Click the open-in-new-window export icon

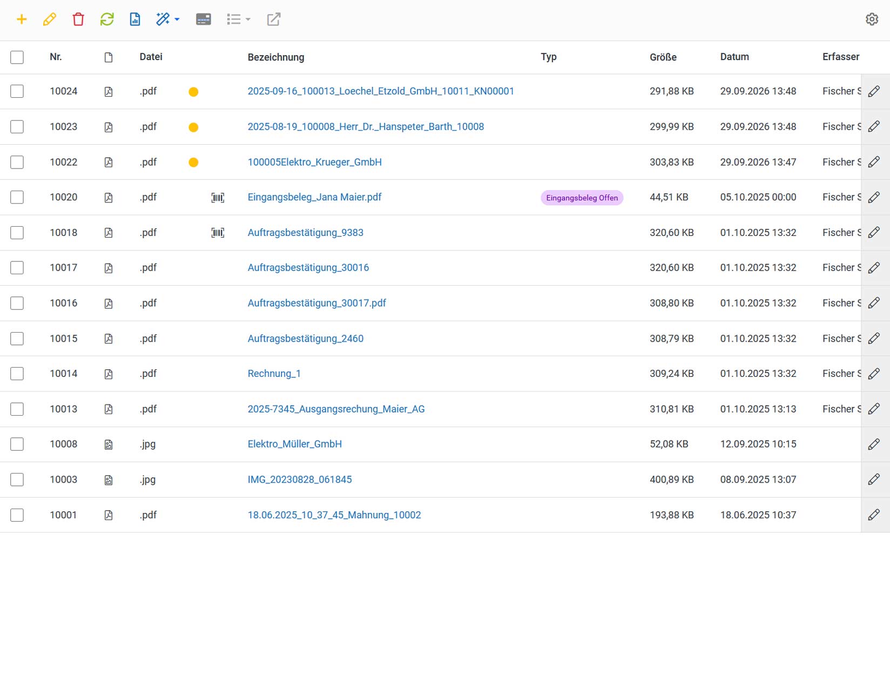coord(274,19)
